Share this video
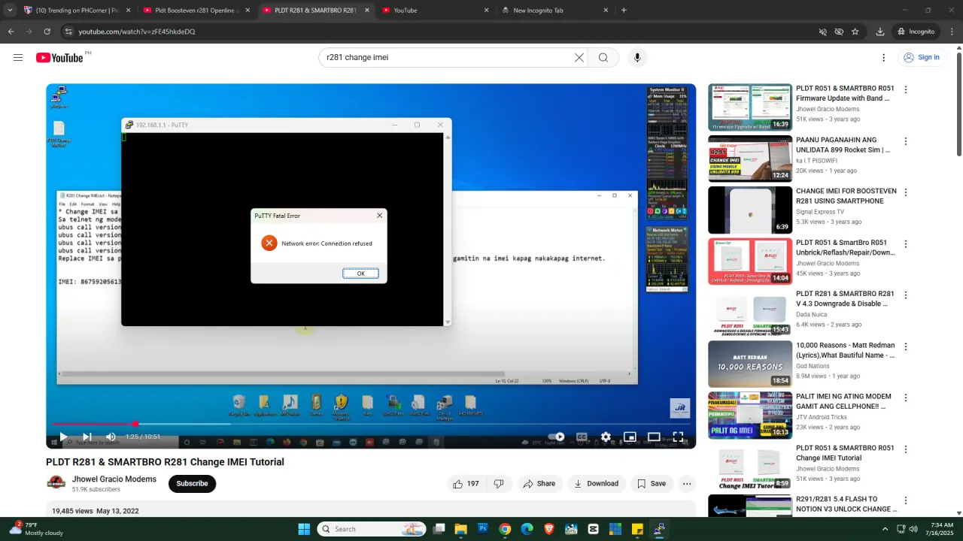 tap(539, 484)
